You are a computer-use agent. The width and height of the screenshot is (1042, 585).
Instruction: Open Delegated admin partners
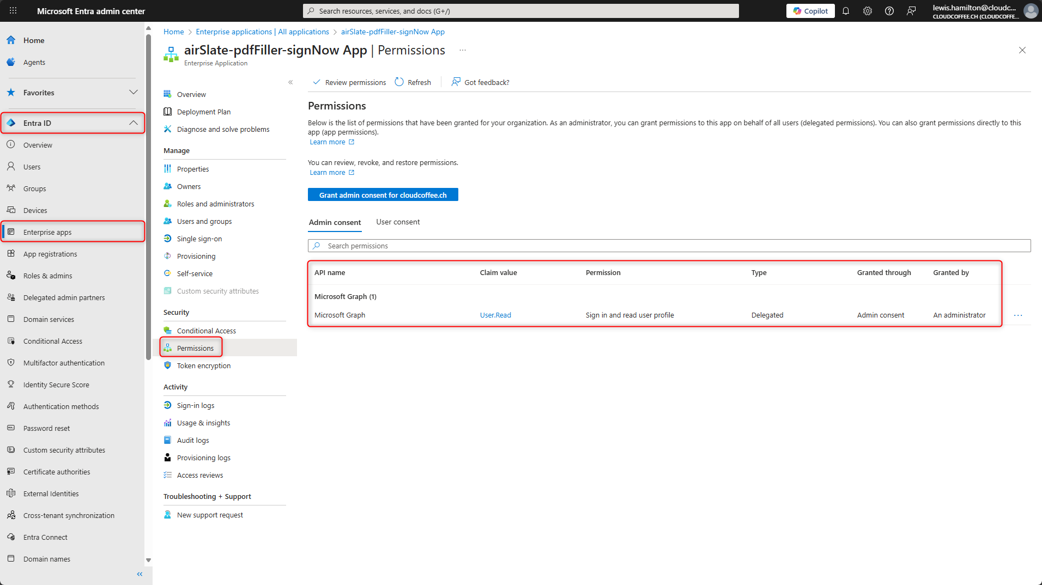click(x=64, y=297)
